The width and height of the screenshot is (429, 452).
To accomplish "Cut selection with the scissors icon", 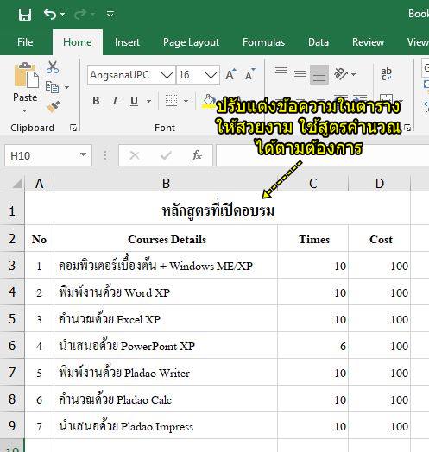I will (53, 67).
